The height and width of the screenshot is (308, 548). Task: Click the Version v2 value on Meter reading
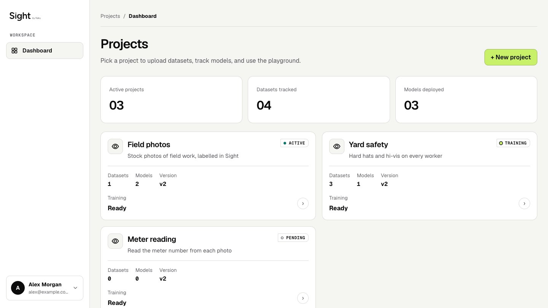[x=163, y=279]
